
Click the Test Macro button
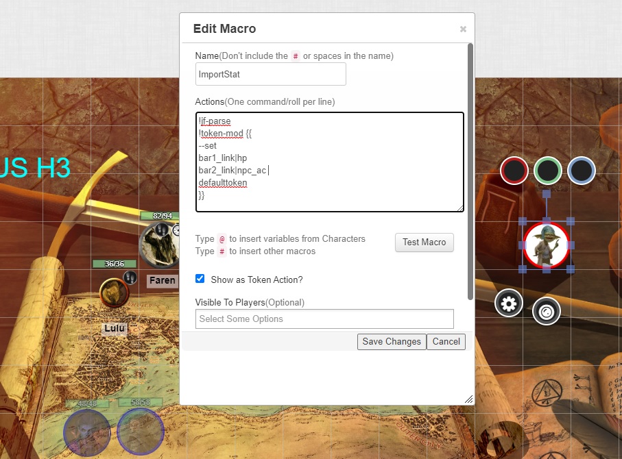coord(424,243)
